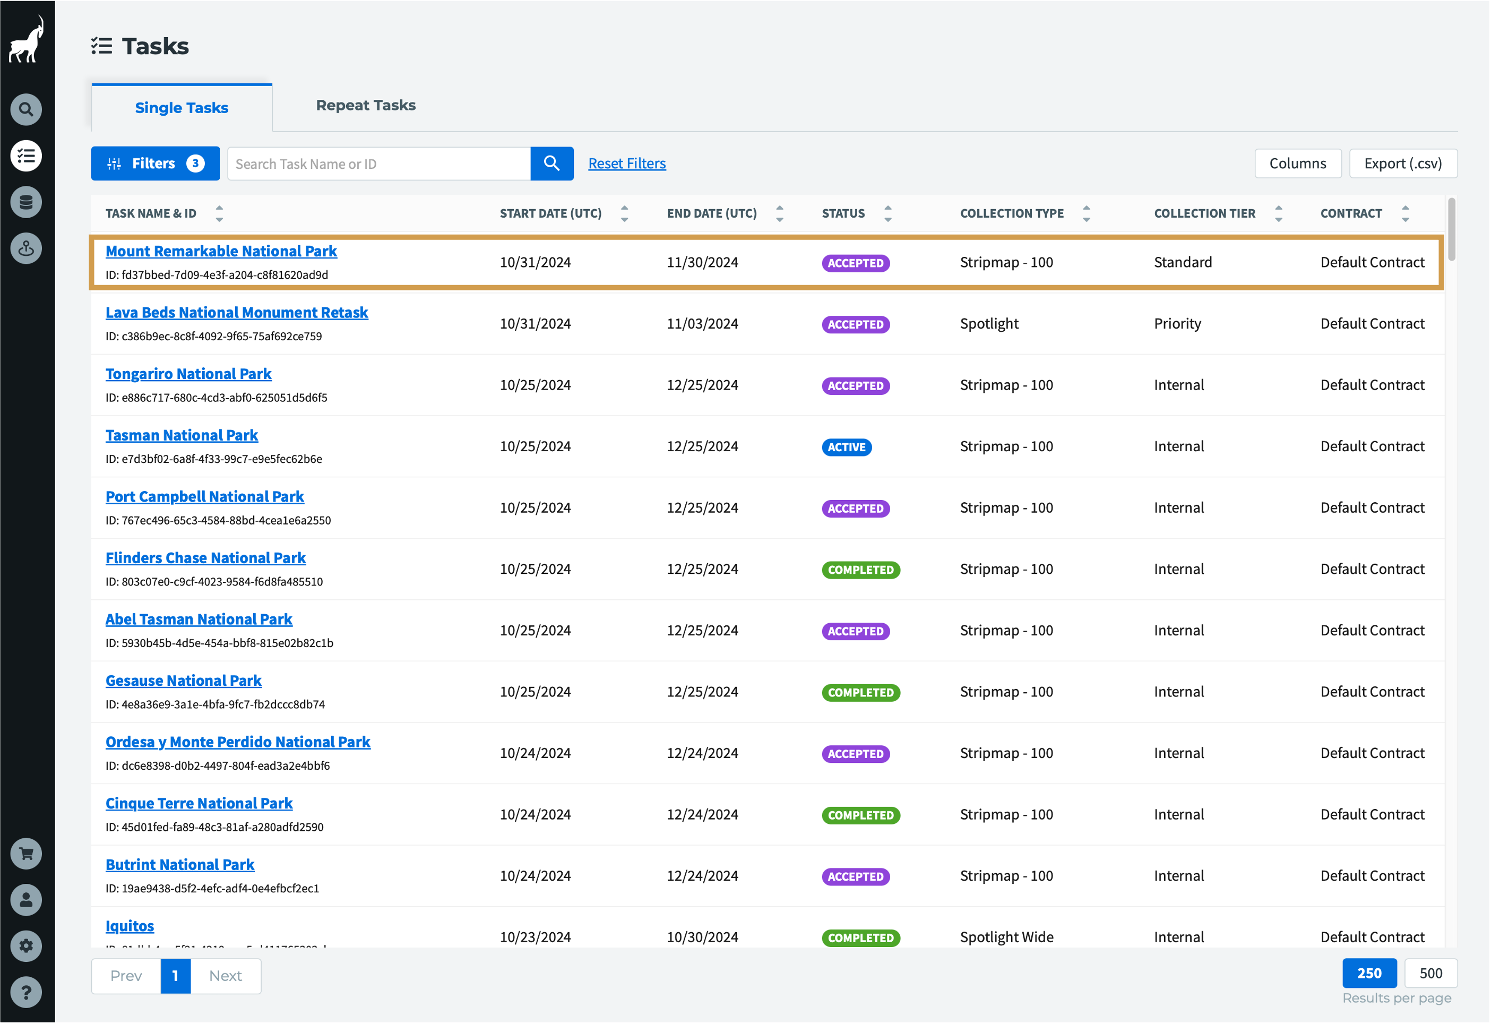Sort by Start Date column arrows

click(x=624, y=213)
